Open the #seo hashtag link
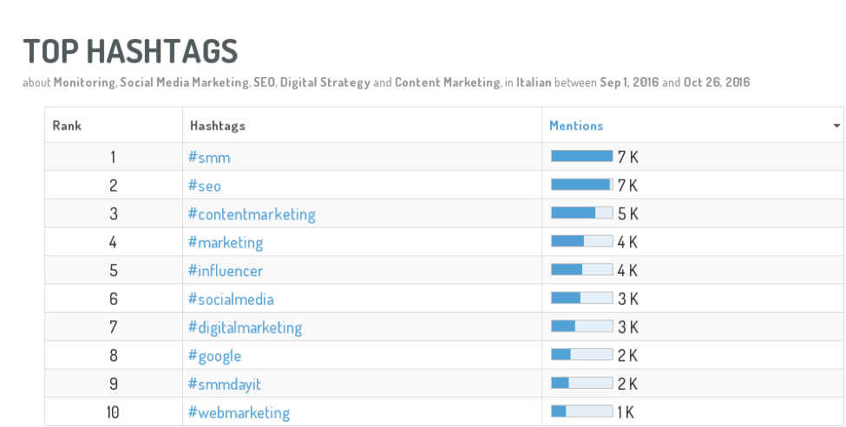 pyautogui.click(x=205, y=185)
